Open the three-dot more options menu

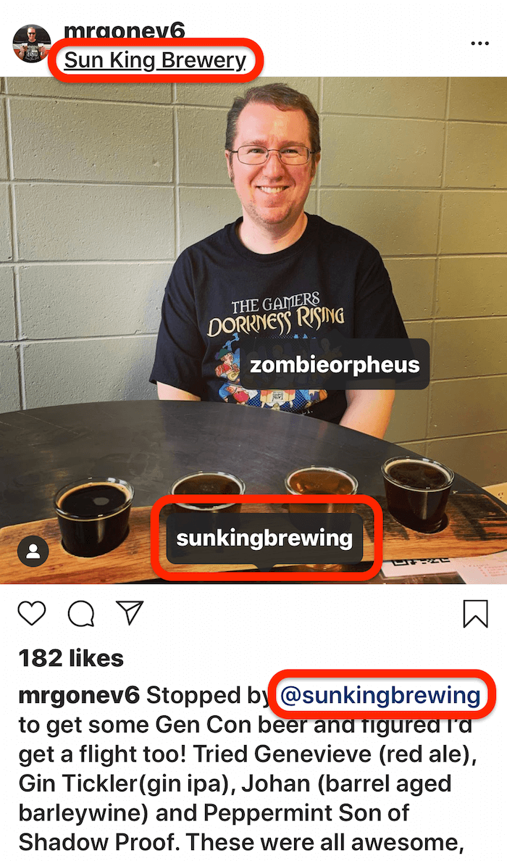479,43
